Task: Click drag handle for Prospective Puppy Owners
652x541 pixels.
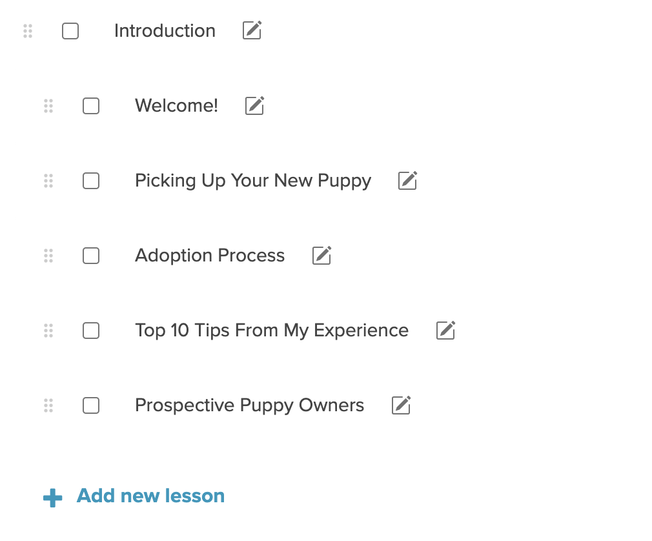Action: 48,405
